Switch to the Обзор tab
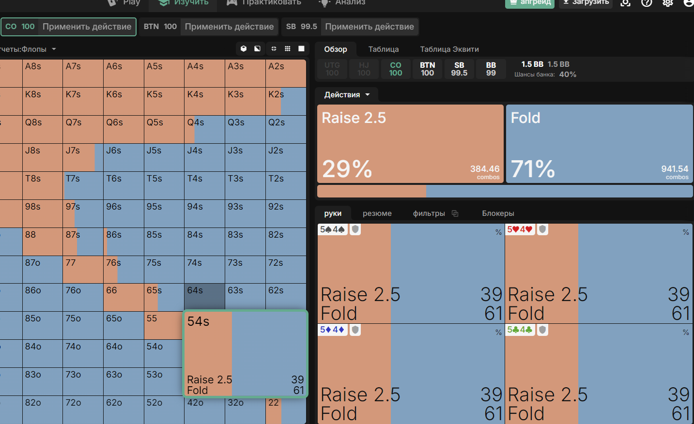694x424 pixels. 336,49
